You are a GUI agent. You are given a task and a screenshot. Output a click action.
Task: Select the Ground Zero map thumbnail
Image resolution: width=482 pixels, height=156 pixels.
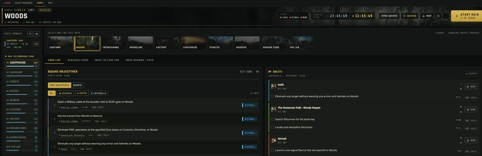(x=274, y=44)
